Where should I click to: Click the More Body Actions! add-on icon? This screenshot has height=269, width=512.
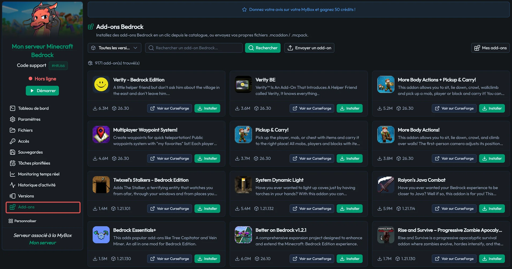pyautogui.click(x=386, y=134)
